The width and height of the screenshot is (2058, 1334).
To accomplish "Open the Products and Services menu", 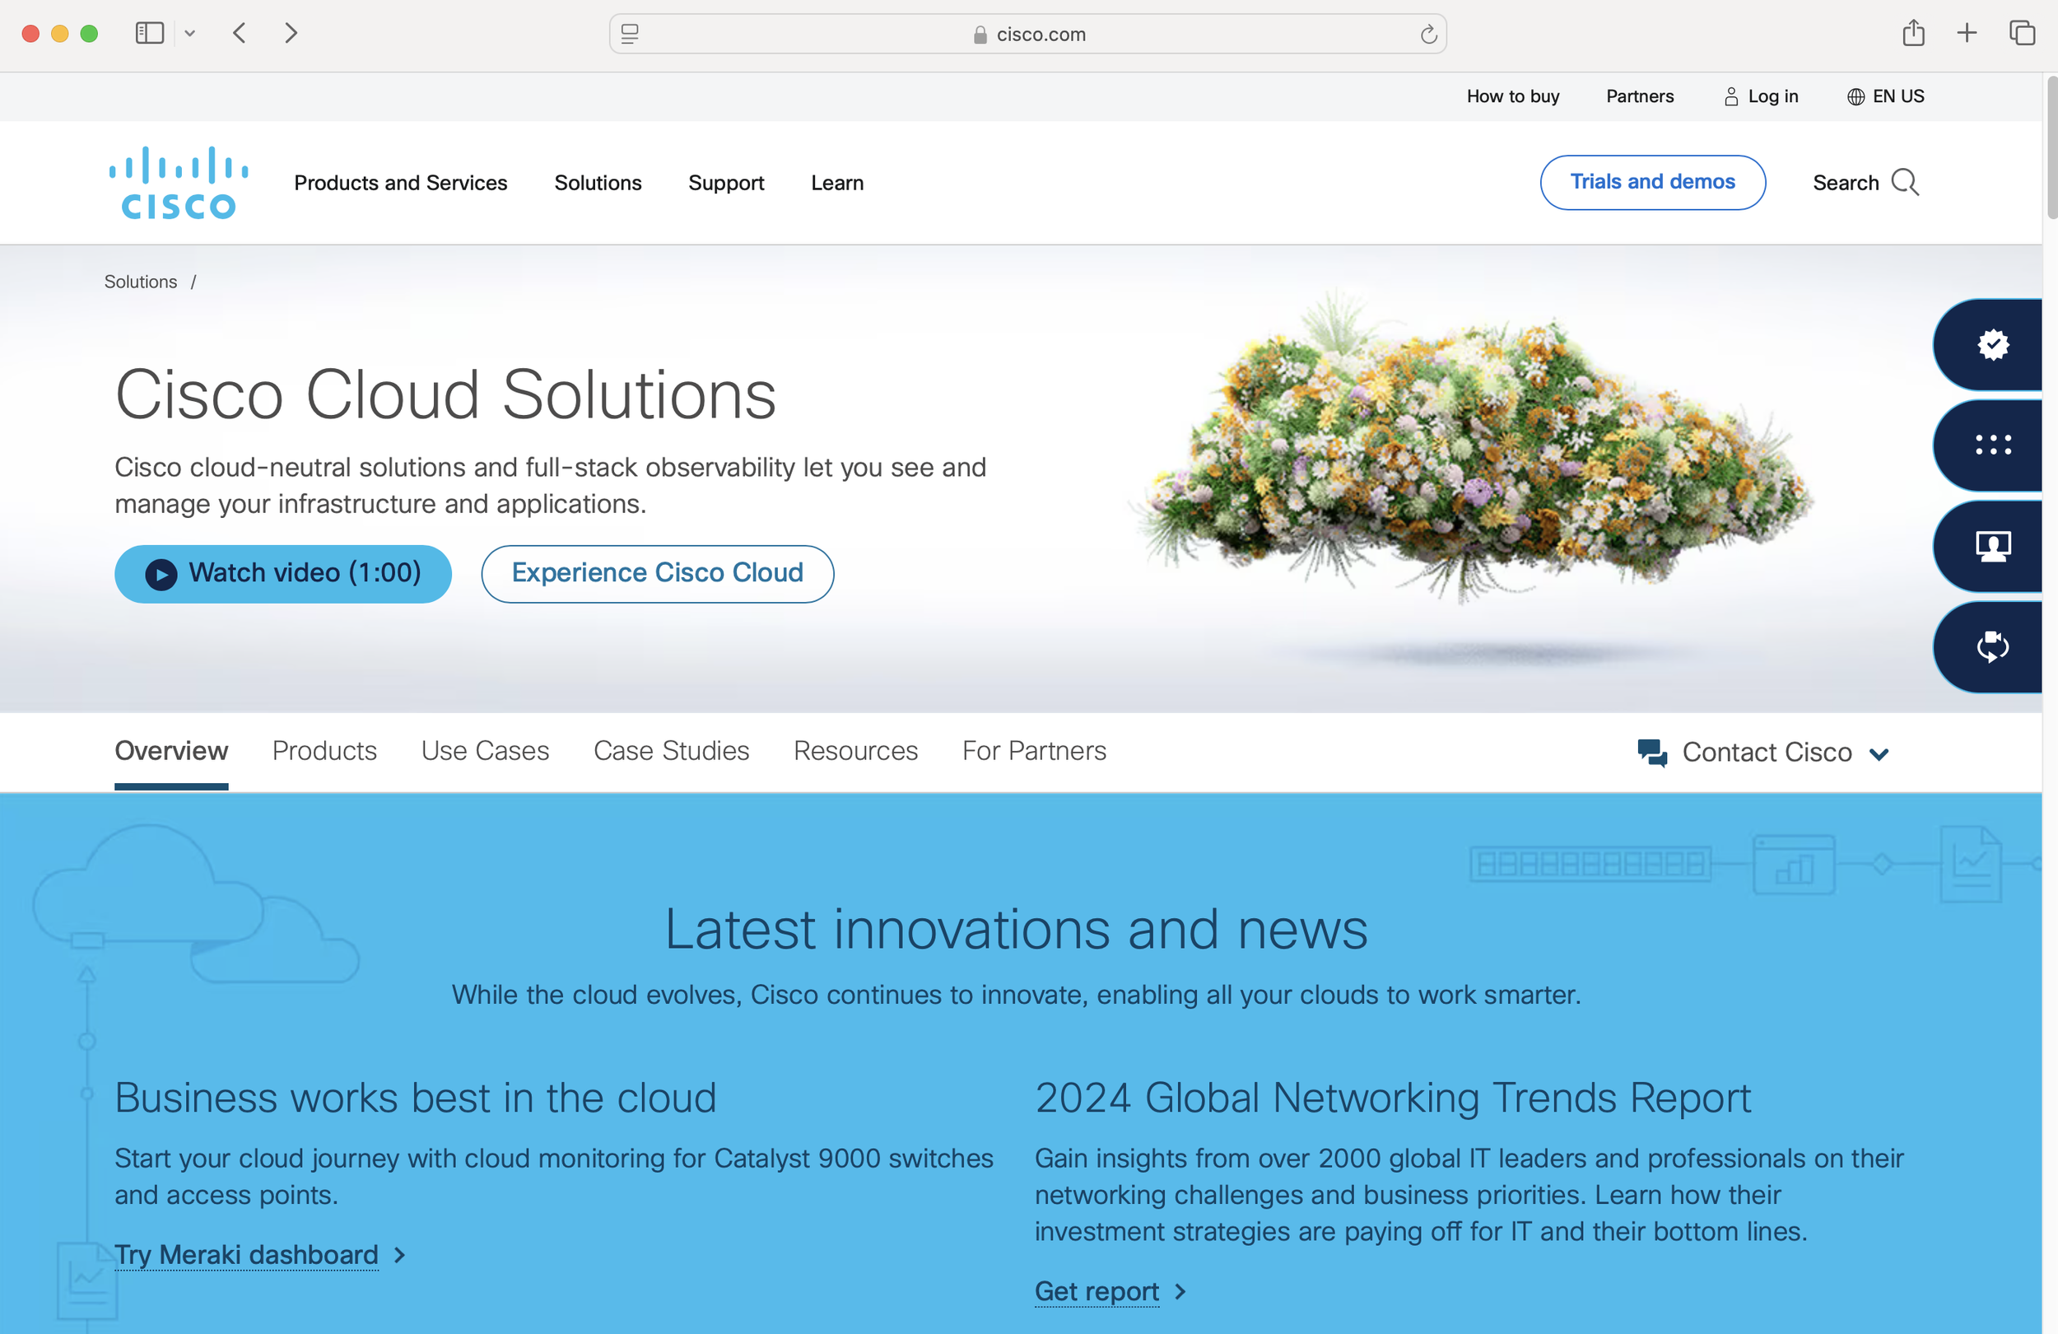I will pos(400,183).
